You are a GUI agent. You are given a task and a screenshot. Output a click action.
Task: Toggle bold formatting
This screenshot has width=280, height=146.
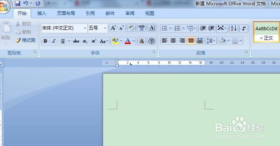point(45,41)
